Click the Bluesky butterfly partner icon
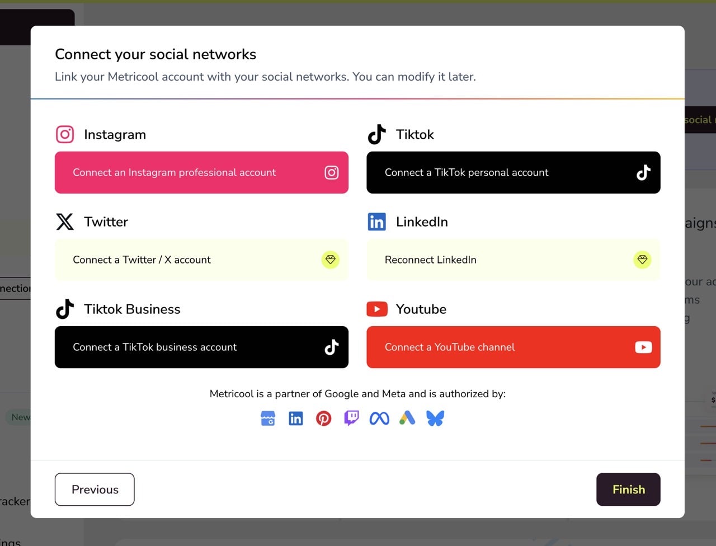The image size is (716, 546). click(435, 418)
